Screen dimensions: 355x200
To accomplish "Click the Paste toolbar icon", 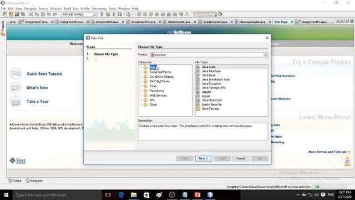I will pos(43,14).
